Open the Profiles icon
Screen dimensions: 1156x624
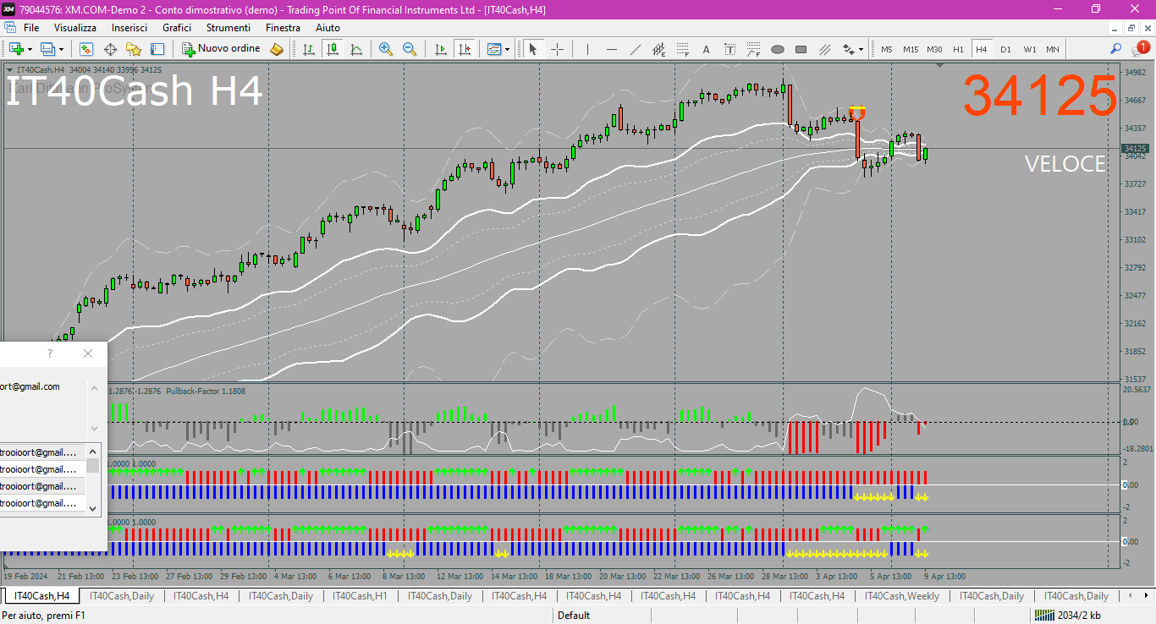[47, 49]
